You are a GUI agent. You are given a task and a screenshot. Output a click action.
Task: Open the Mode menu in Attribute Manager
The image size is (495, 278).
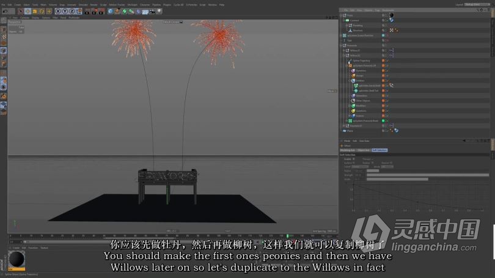pyautogui.click(x=347, y=141)
